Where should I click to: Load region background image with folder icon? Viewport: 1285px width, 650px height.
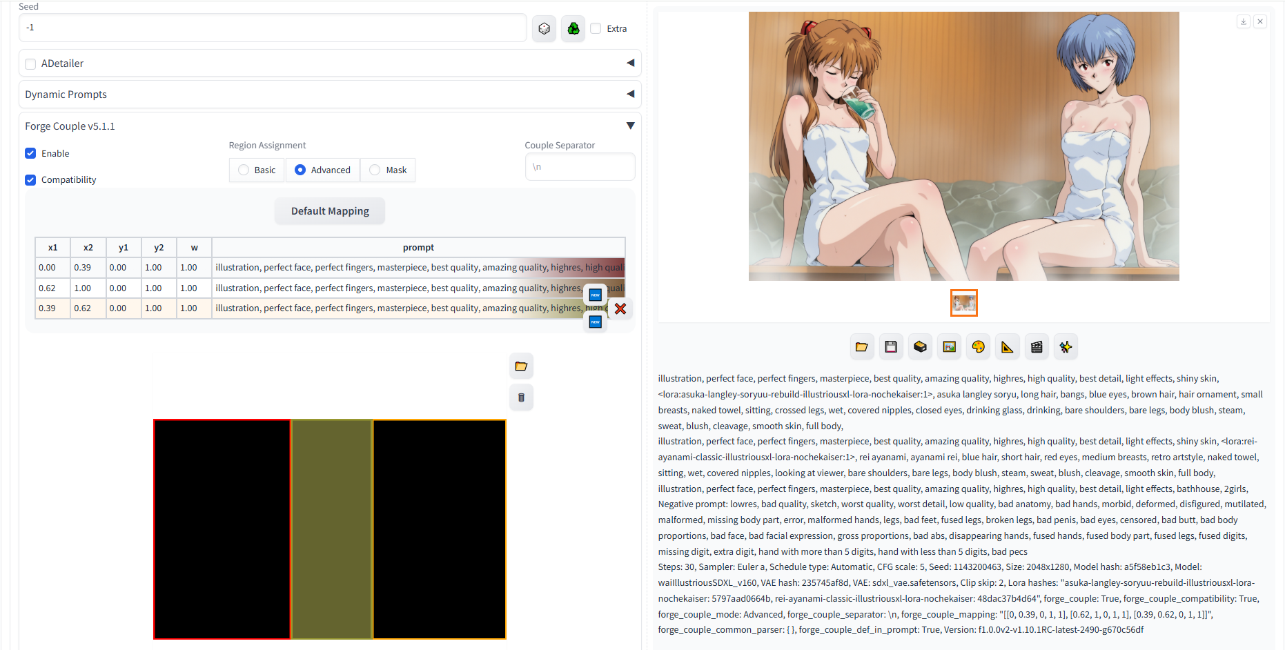tap(521, 366)
